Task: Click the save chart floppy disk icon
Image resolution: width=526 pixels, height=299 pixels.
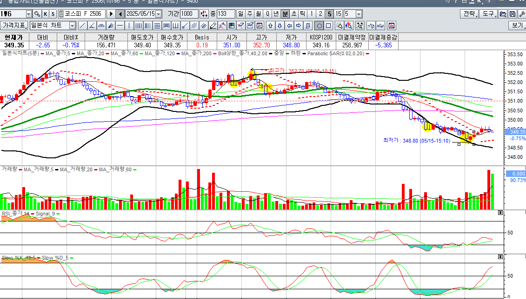Action: [x=512, y=14]
